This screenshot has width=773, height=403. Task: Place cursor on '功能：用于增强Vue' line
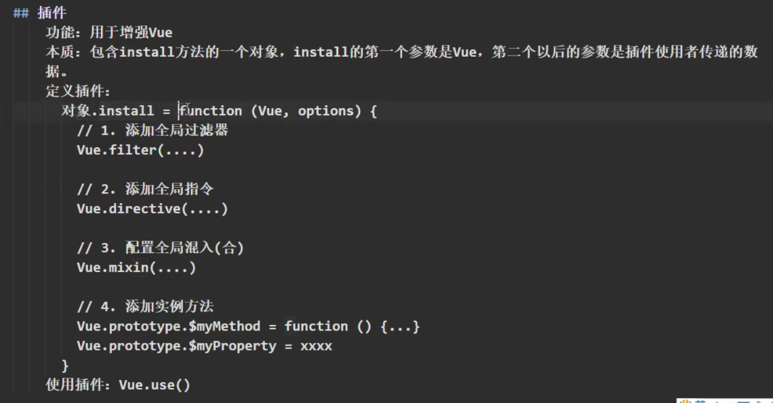pyautogui.click(x=109, y=32)
